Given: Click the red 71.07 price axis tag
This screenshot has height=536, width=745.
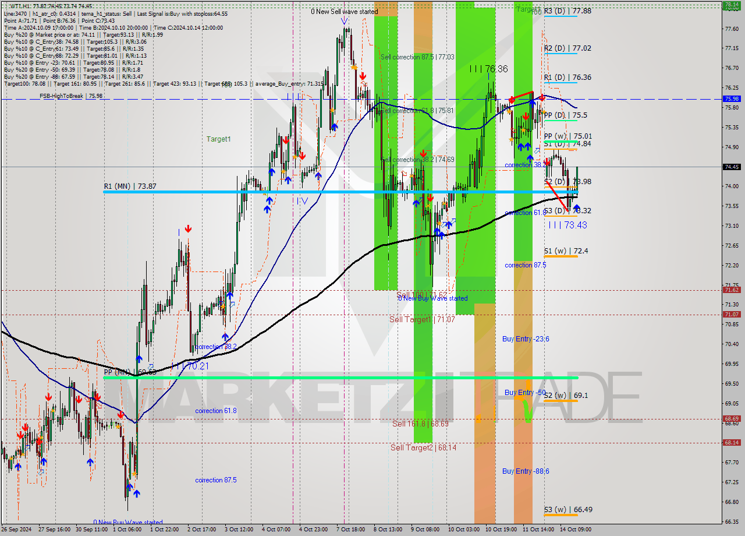Looking at the screenshot, I should point(732,315).
